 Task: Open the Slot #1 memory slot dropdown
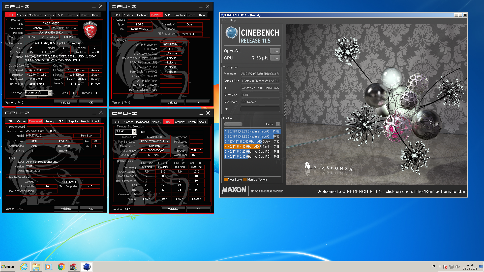134,132
